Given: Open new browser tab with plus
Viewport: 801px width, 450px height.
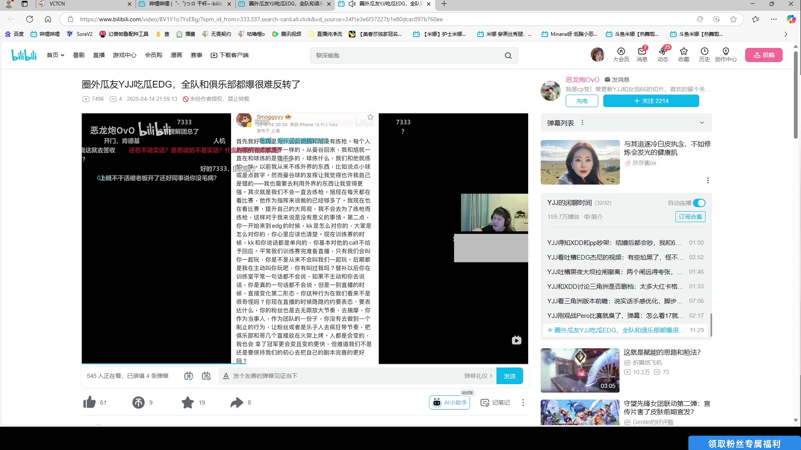Looking at the screenshot, I should (x=444, y=4).
